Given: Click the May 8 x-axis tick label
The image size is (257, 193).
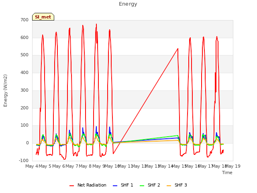Looking at the screenshot, I should pos(85,166).
